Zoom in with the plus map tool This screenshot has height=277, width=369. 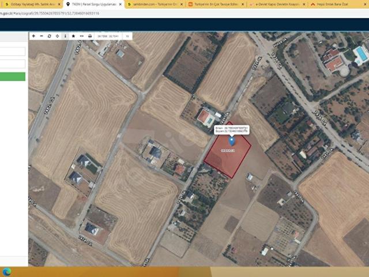click(33, 36)
